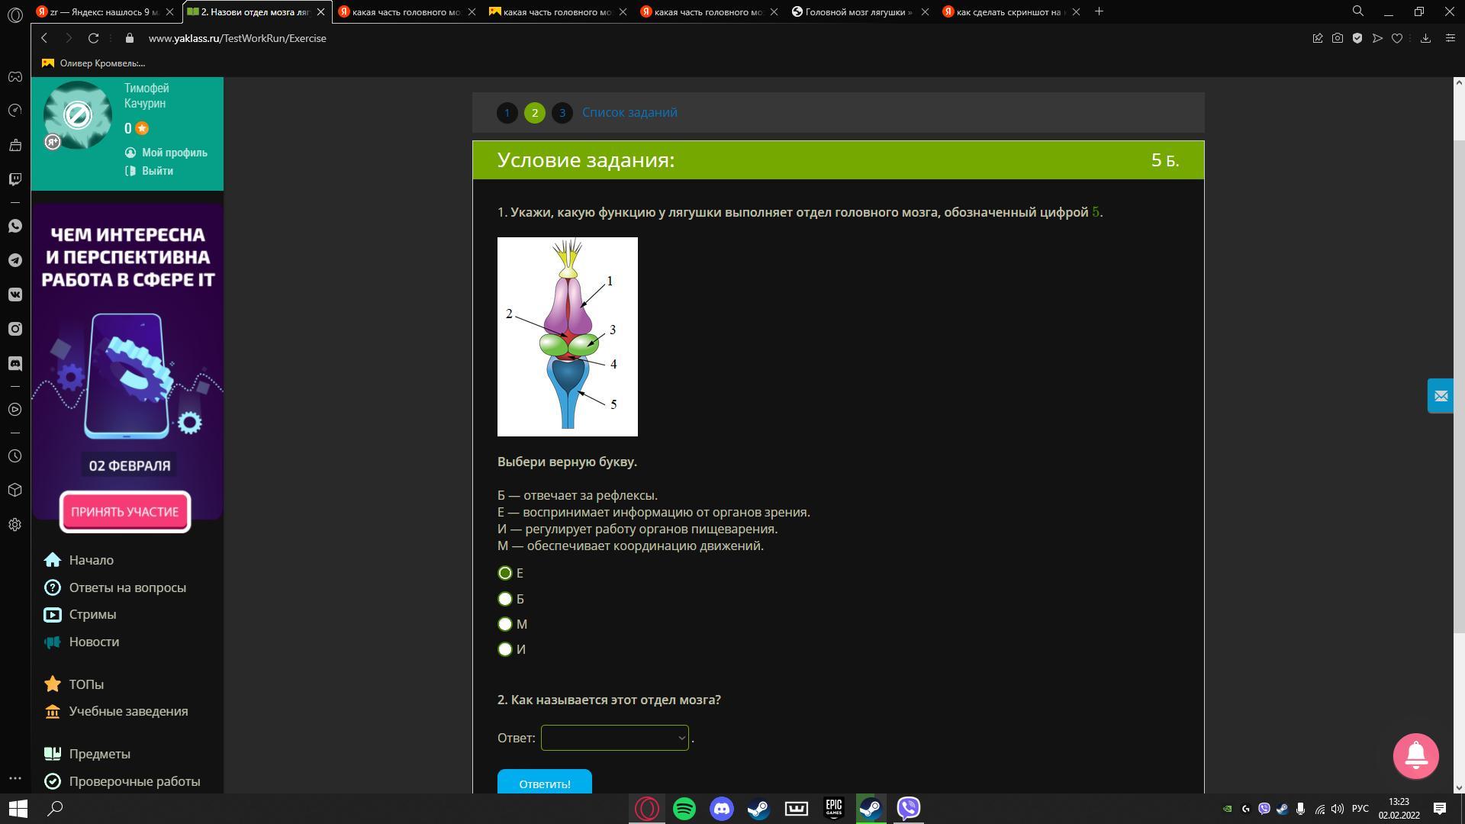
Task: Click the heart bookmark icon in address bar
Action: coord(1396,38)
